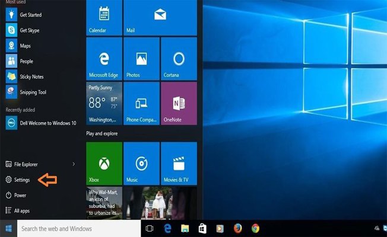Show All apps list

pos(18,211)
